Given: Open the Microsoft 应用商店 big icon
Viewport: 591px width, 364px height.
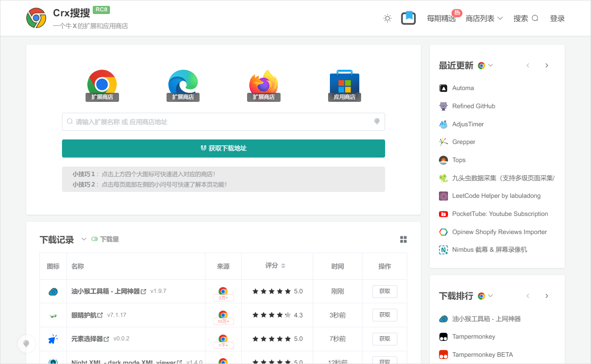Looking at the screenshot, I should coord(344,85).
